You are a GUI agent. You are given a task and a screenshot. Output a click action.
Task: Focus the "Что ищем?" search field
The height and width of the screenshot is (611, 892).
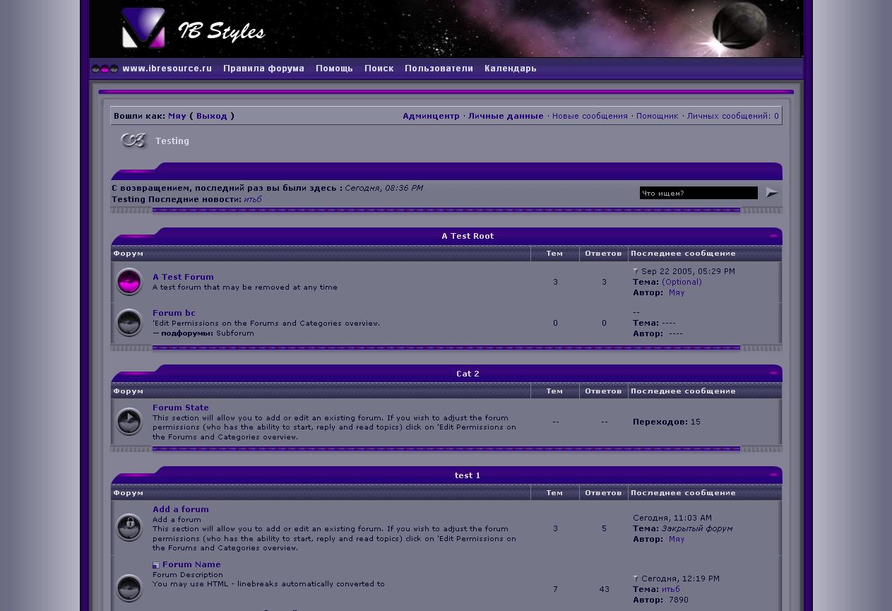[698, 193]
